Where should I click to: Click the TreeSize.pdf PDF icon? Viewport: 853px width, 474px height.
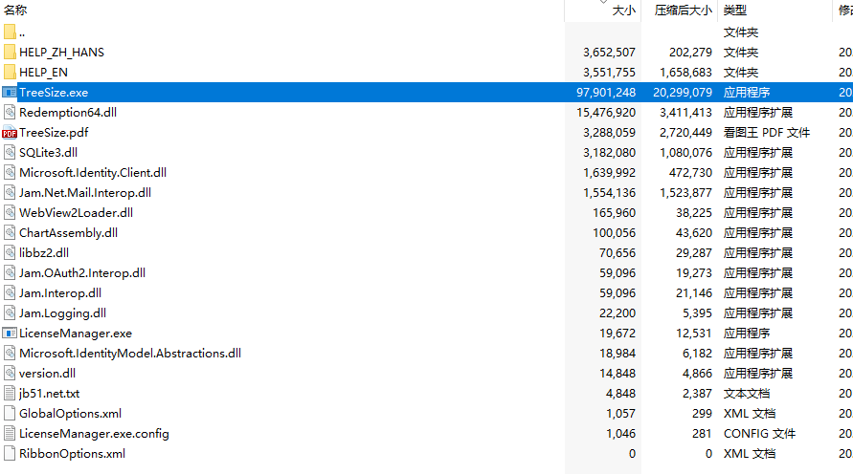pos(10,133)
